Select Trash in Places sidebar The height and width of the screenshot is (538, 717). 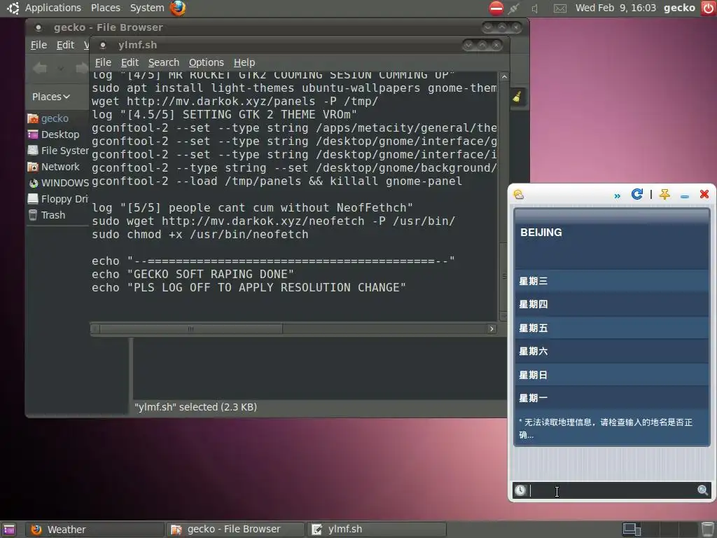[47, 215]
